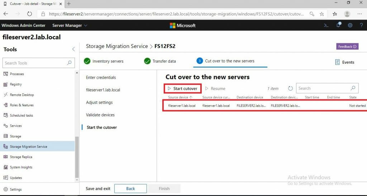Image resolution: width=367 pixels, height=196 pixels.
Task: Open PowerShell console icon in header
Action: click(x=326, y=25)
